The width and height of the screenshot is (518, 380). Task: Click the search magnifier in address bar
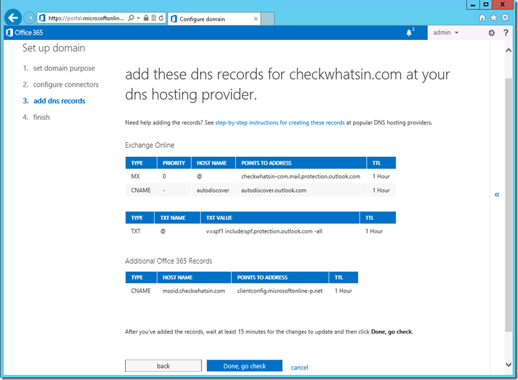pos(131,18)
